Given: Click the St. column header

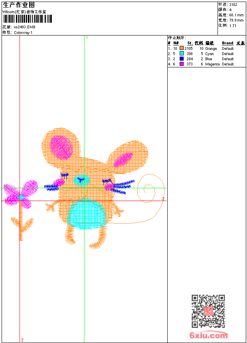Looking at the screenshot, I should pyautogui.click(x=190, y=43).
